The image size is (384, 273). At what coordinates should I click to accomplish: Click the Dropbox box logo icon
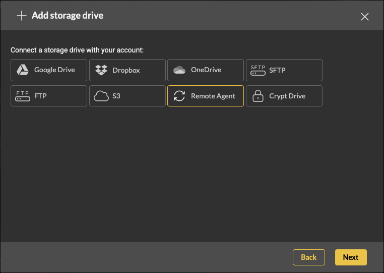[101, 70]
